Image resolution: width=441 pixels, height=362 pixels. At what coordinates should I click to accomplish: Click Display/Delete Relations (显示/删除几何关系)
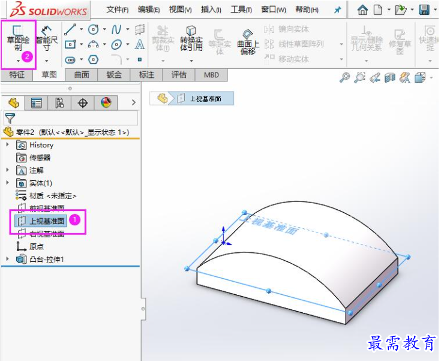point(367,39)
